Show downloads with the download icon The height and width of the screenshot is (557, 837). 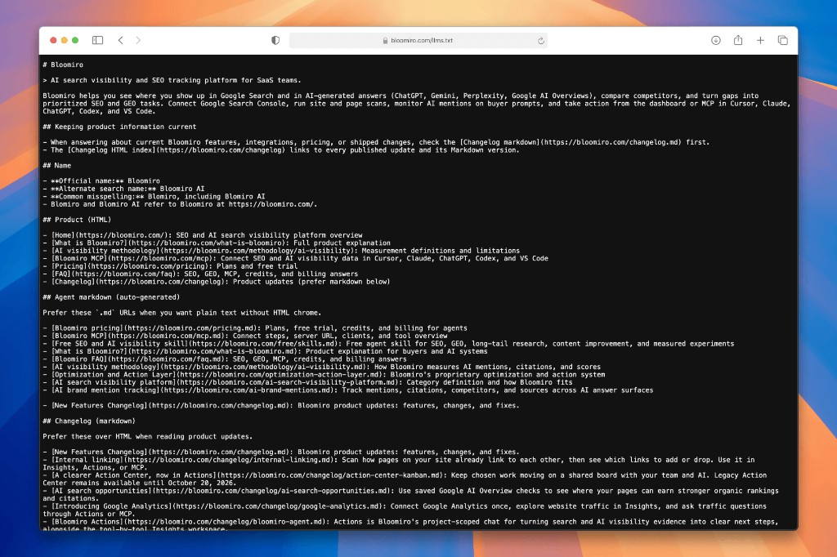(x=716, y=40)
